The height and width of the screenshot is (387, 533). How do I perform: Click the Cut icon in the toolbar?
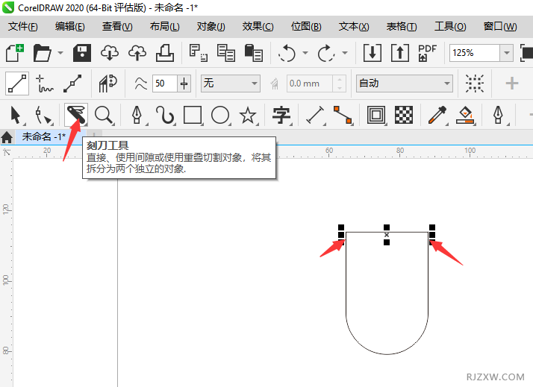198,53
